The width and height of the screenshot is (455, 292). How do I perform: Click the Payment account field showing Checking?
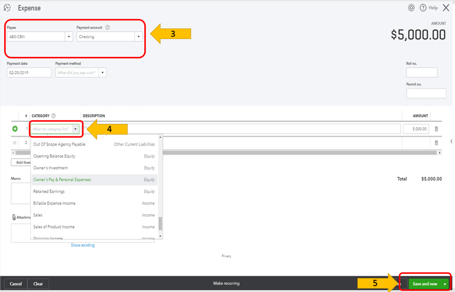(106, 37)
